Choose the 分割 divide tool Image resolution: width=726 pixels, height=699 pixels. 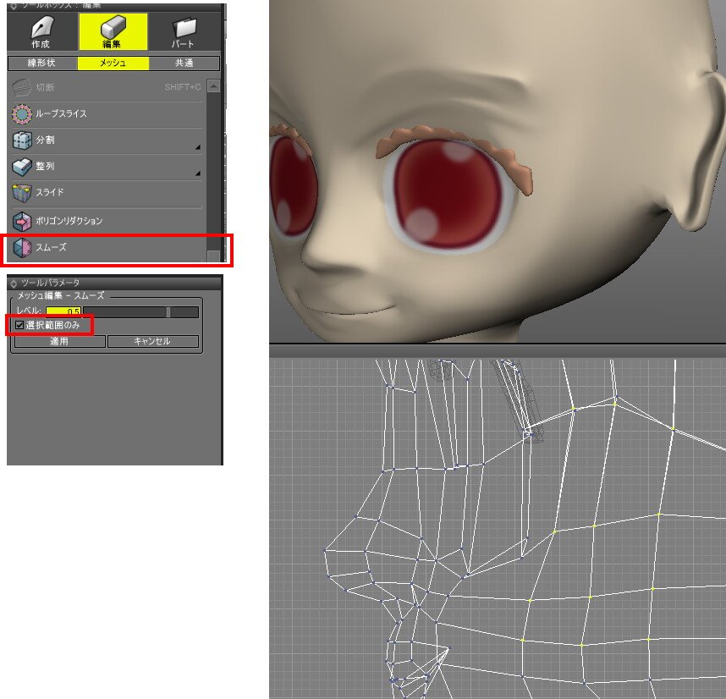[x=107, y=140]
